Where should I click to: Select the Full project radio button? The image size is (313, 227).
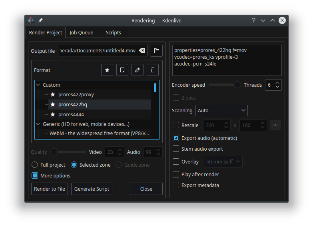(x=35, y=165)
